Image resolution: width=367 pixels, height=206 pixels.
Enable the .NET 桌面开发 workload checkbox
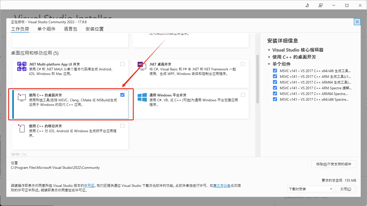[x=243, y=64]
